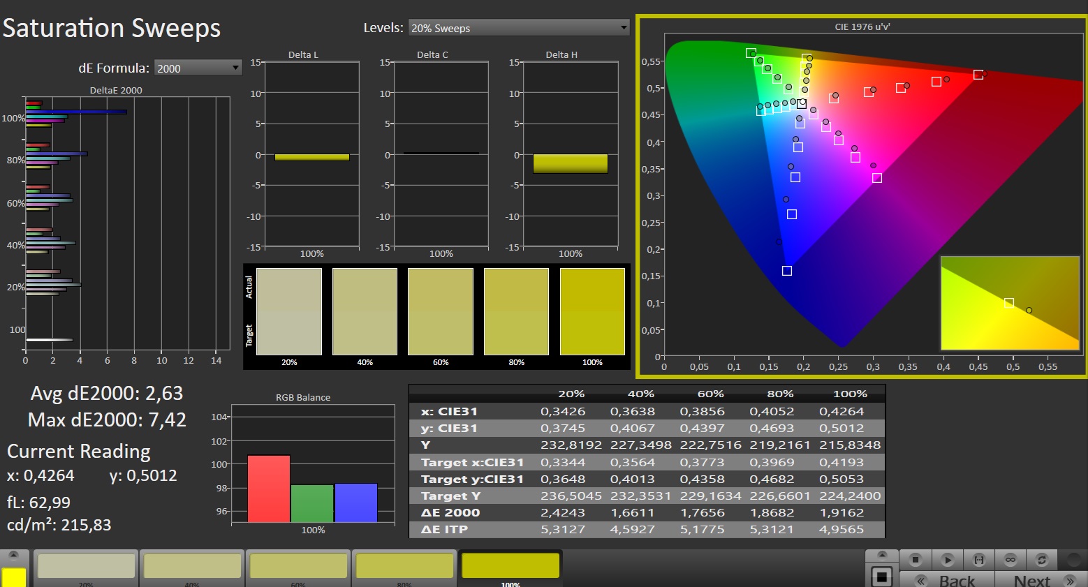Image resolution: width=1088 pixels, height=587 pixels.
Task: Go to the Back step
Action: 947,580
